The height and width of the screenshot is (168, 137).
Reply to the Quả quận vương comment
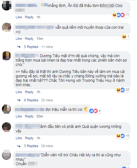tap(29, 138)
